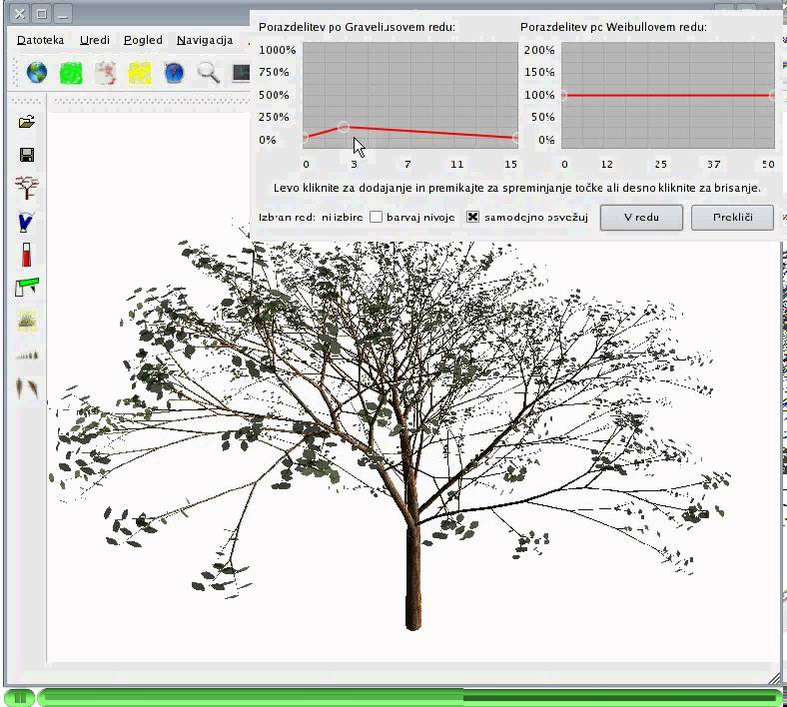This screenshot has width=787, height=707.
Task: Open the Navigacija menu
Action: (205, 40)
